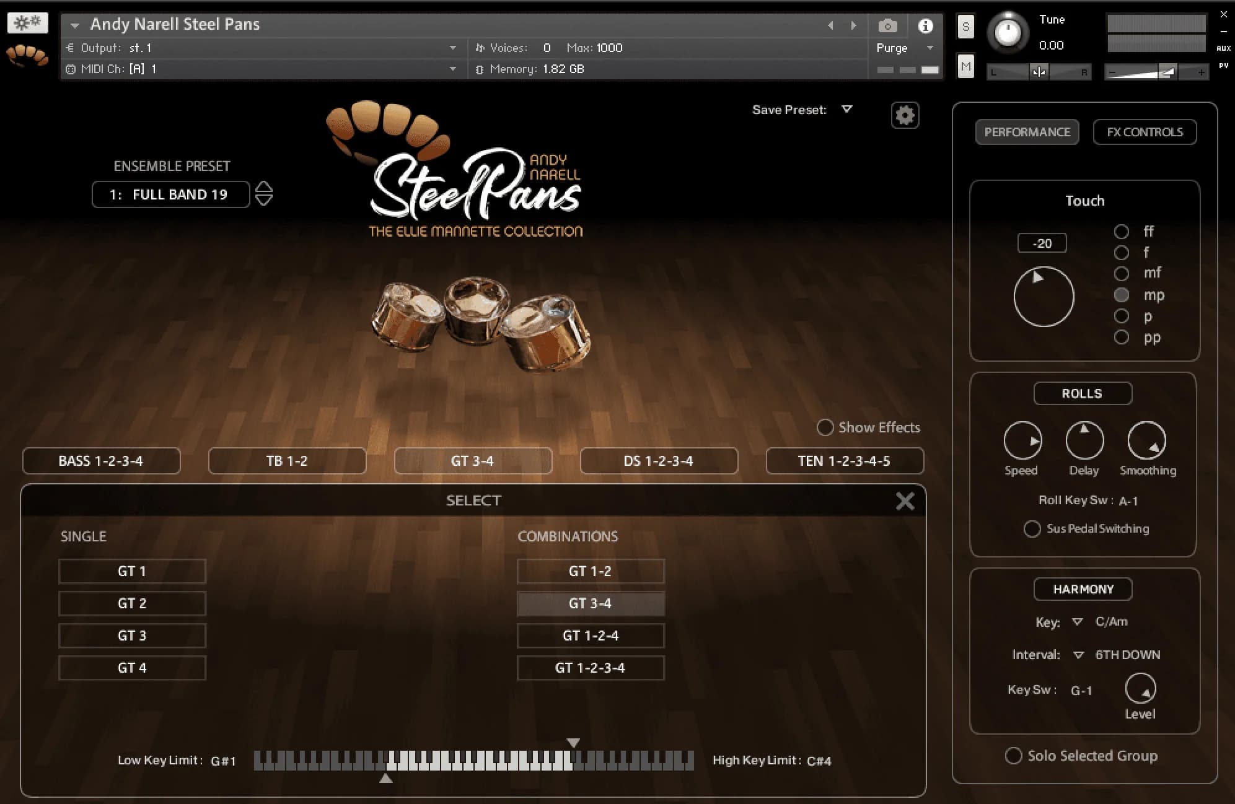Viewport: 1235px width, 804px height.
Task: Open the harmony Interval dropdown
Action: coord(1078,655)
